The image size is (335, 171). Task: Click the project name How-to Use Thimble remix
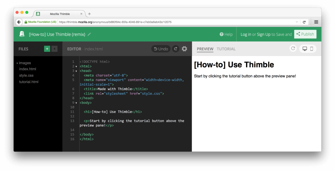point(57,34)
